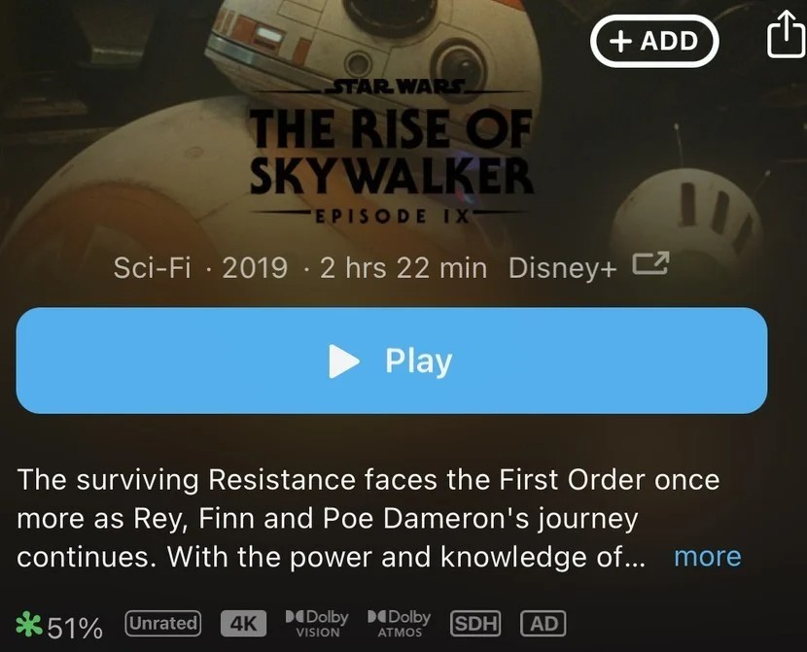
Task: Add movie to watchlist with + ADD
Action: [x=653, y=41]
